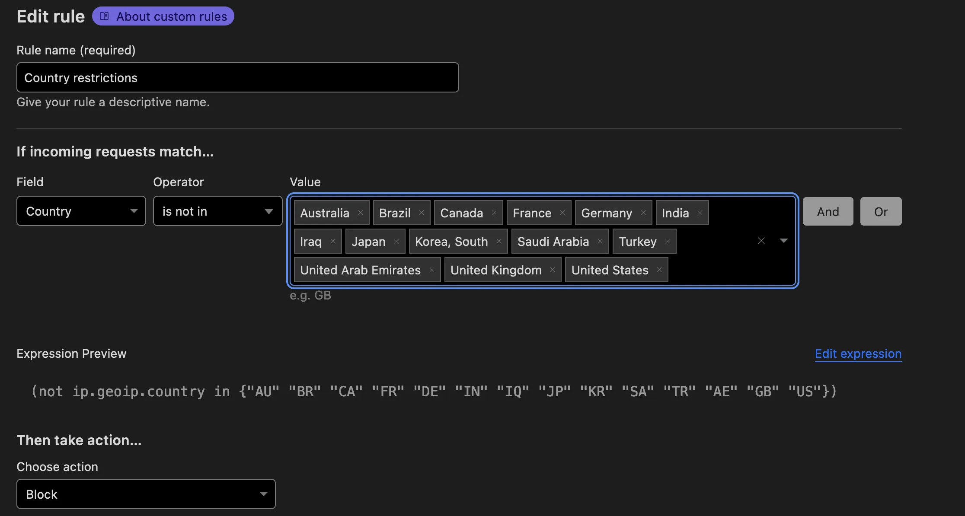Image resolution: width=965 pixels, height=516 pixels.
Task: Open the Edit expression link
Action: pyautogui.click(x=858, y=354)
